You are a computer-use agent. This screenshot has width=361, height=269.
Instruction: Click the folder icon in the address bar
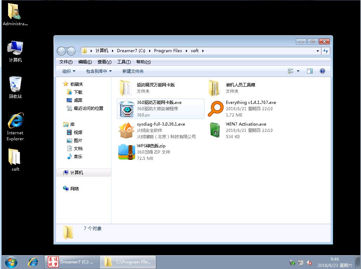(84, 51)
